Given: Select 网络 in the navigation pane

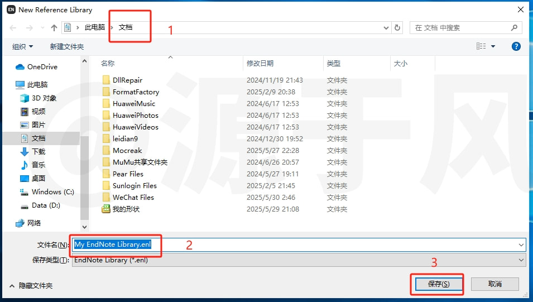Looking at the screenshot, I should tap(28, 223).
